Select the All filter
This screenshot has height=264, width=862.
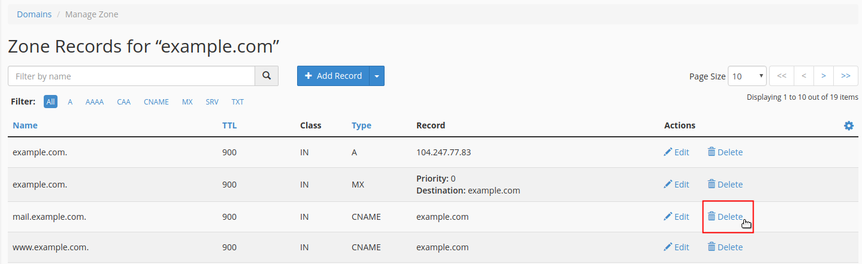pyautogui.click(x=50, y=102)
